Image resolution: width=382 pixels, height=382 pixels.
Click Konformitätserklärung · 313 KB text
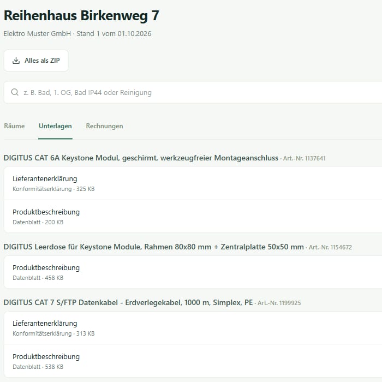[53, 333]
